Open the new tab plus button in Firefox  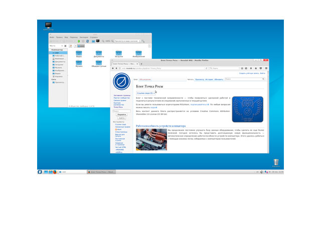(x=142, y=64)
